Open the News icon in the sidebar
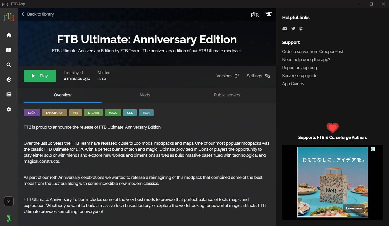The image size is (389, 226). (9, 94)
